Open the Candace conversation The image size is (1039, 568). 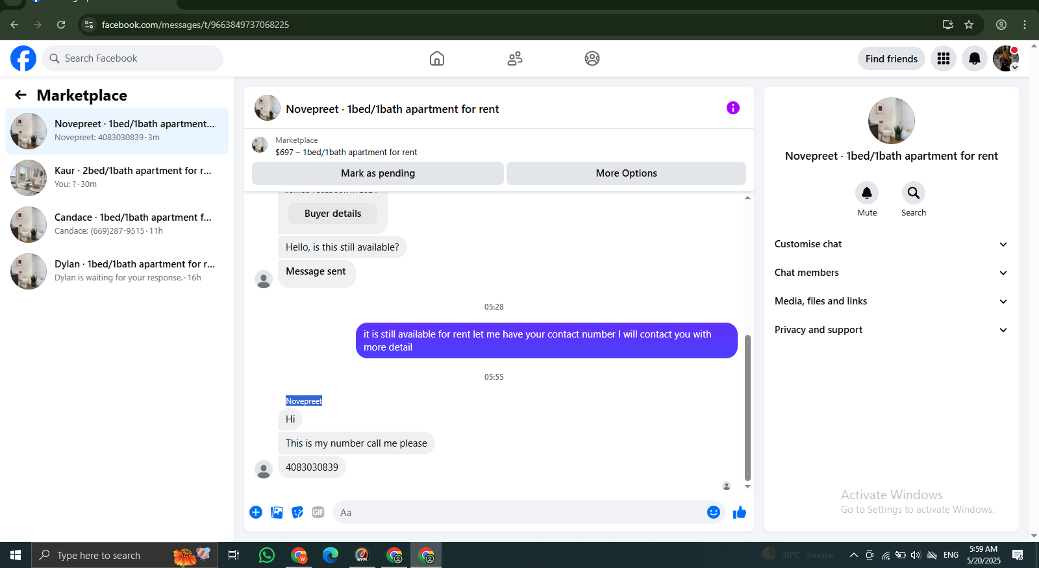117,225
